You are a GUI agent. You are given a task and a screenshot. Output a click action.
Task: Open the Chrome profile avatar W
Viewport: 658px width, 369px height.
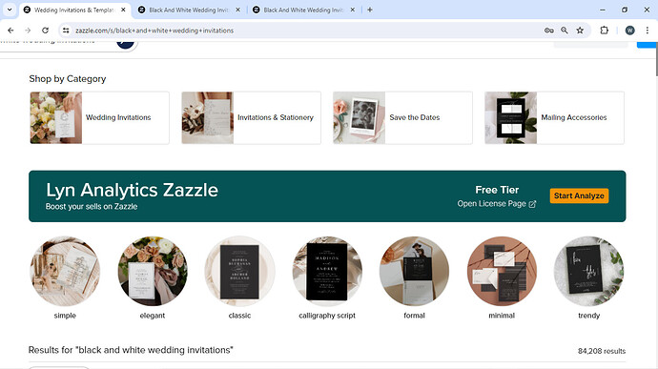pyautogui.click(x=630, y=31)
